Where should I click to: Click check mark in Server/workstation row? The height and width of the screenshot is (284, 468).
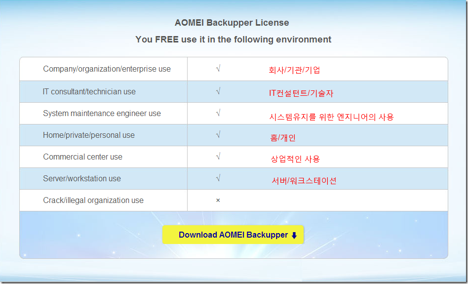click(x=218, y=178)
